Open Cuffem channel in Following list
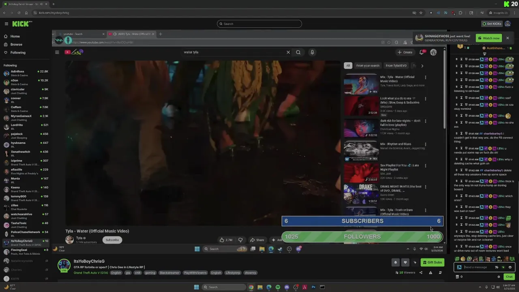This screenshot has width=519, height=292. (26, 109)
